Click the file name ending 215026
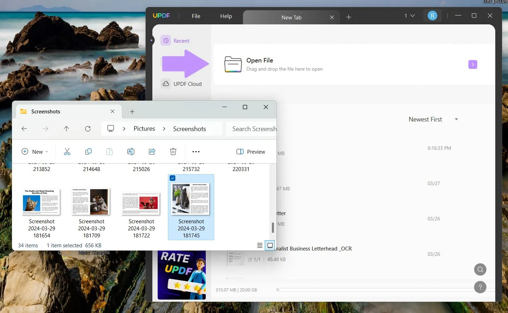The height and width of the screenshot is (313, 508). [141, 169]
